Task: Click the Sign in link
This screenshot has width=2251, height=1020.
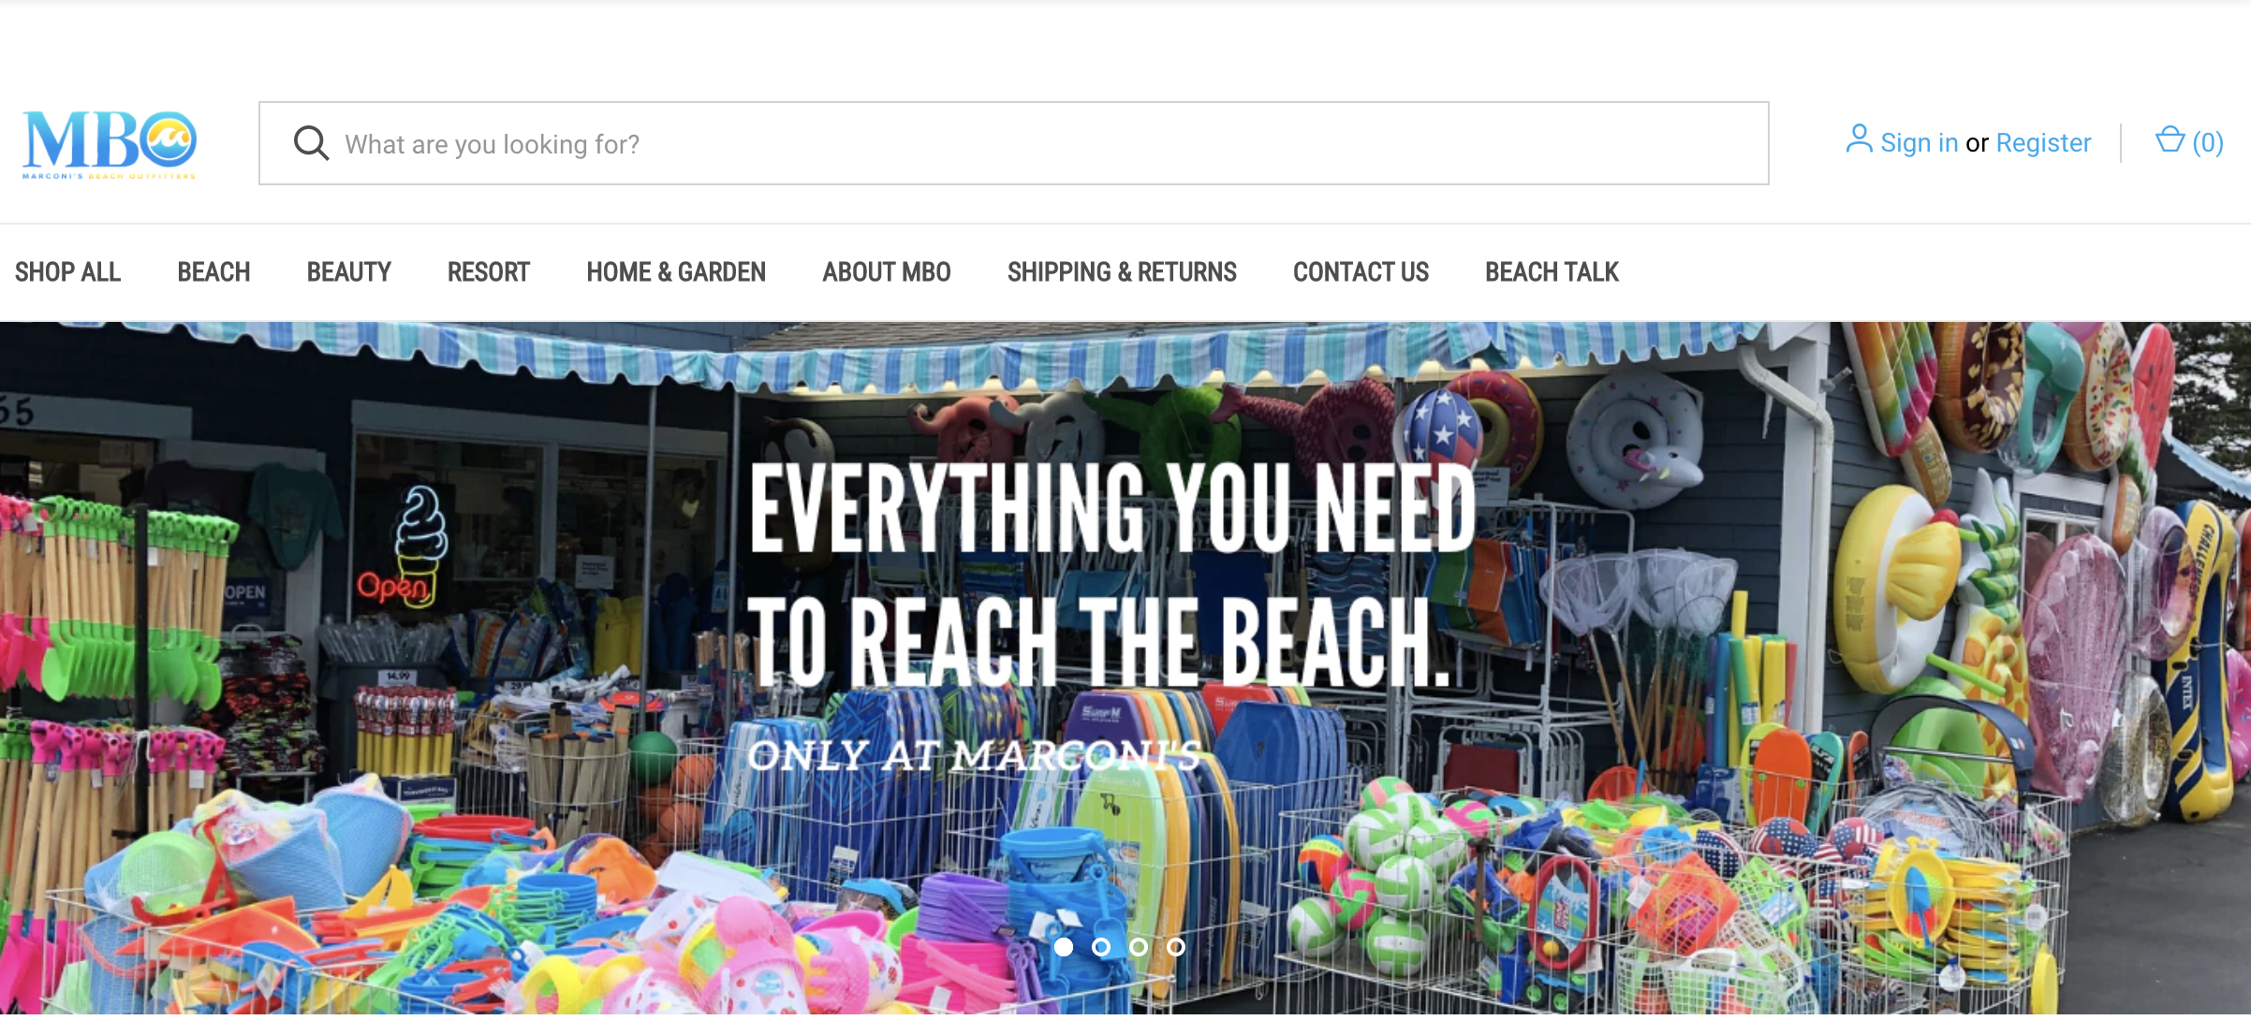Action: click(1920, 142)
